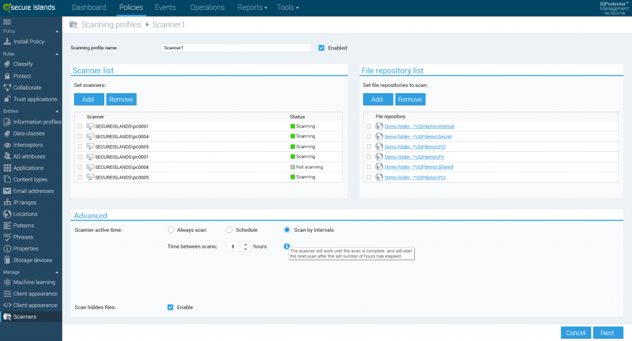Select the Scan by intervals radio button
Image resolution: width=632 pixels, height=341 pixels.
(x=287, y=230)
